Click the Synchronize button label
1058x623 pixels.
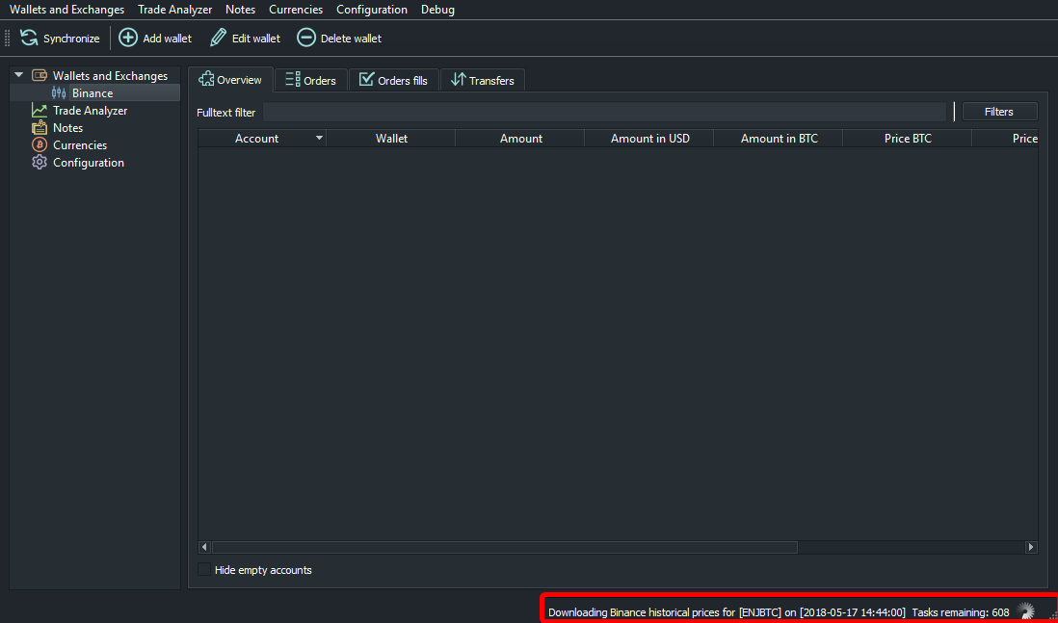(x=71, y=39)
